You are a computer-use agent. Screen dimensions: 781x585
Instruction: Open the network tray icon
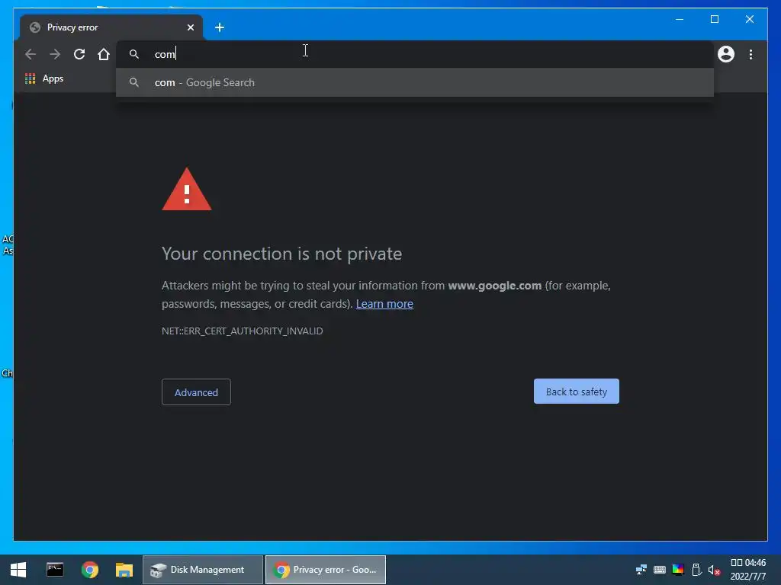641,570
